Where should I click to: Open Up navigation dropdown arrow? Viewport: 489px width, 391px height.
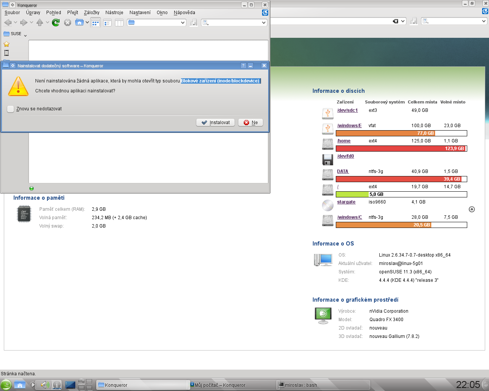[x=47, y=23]
